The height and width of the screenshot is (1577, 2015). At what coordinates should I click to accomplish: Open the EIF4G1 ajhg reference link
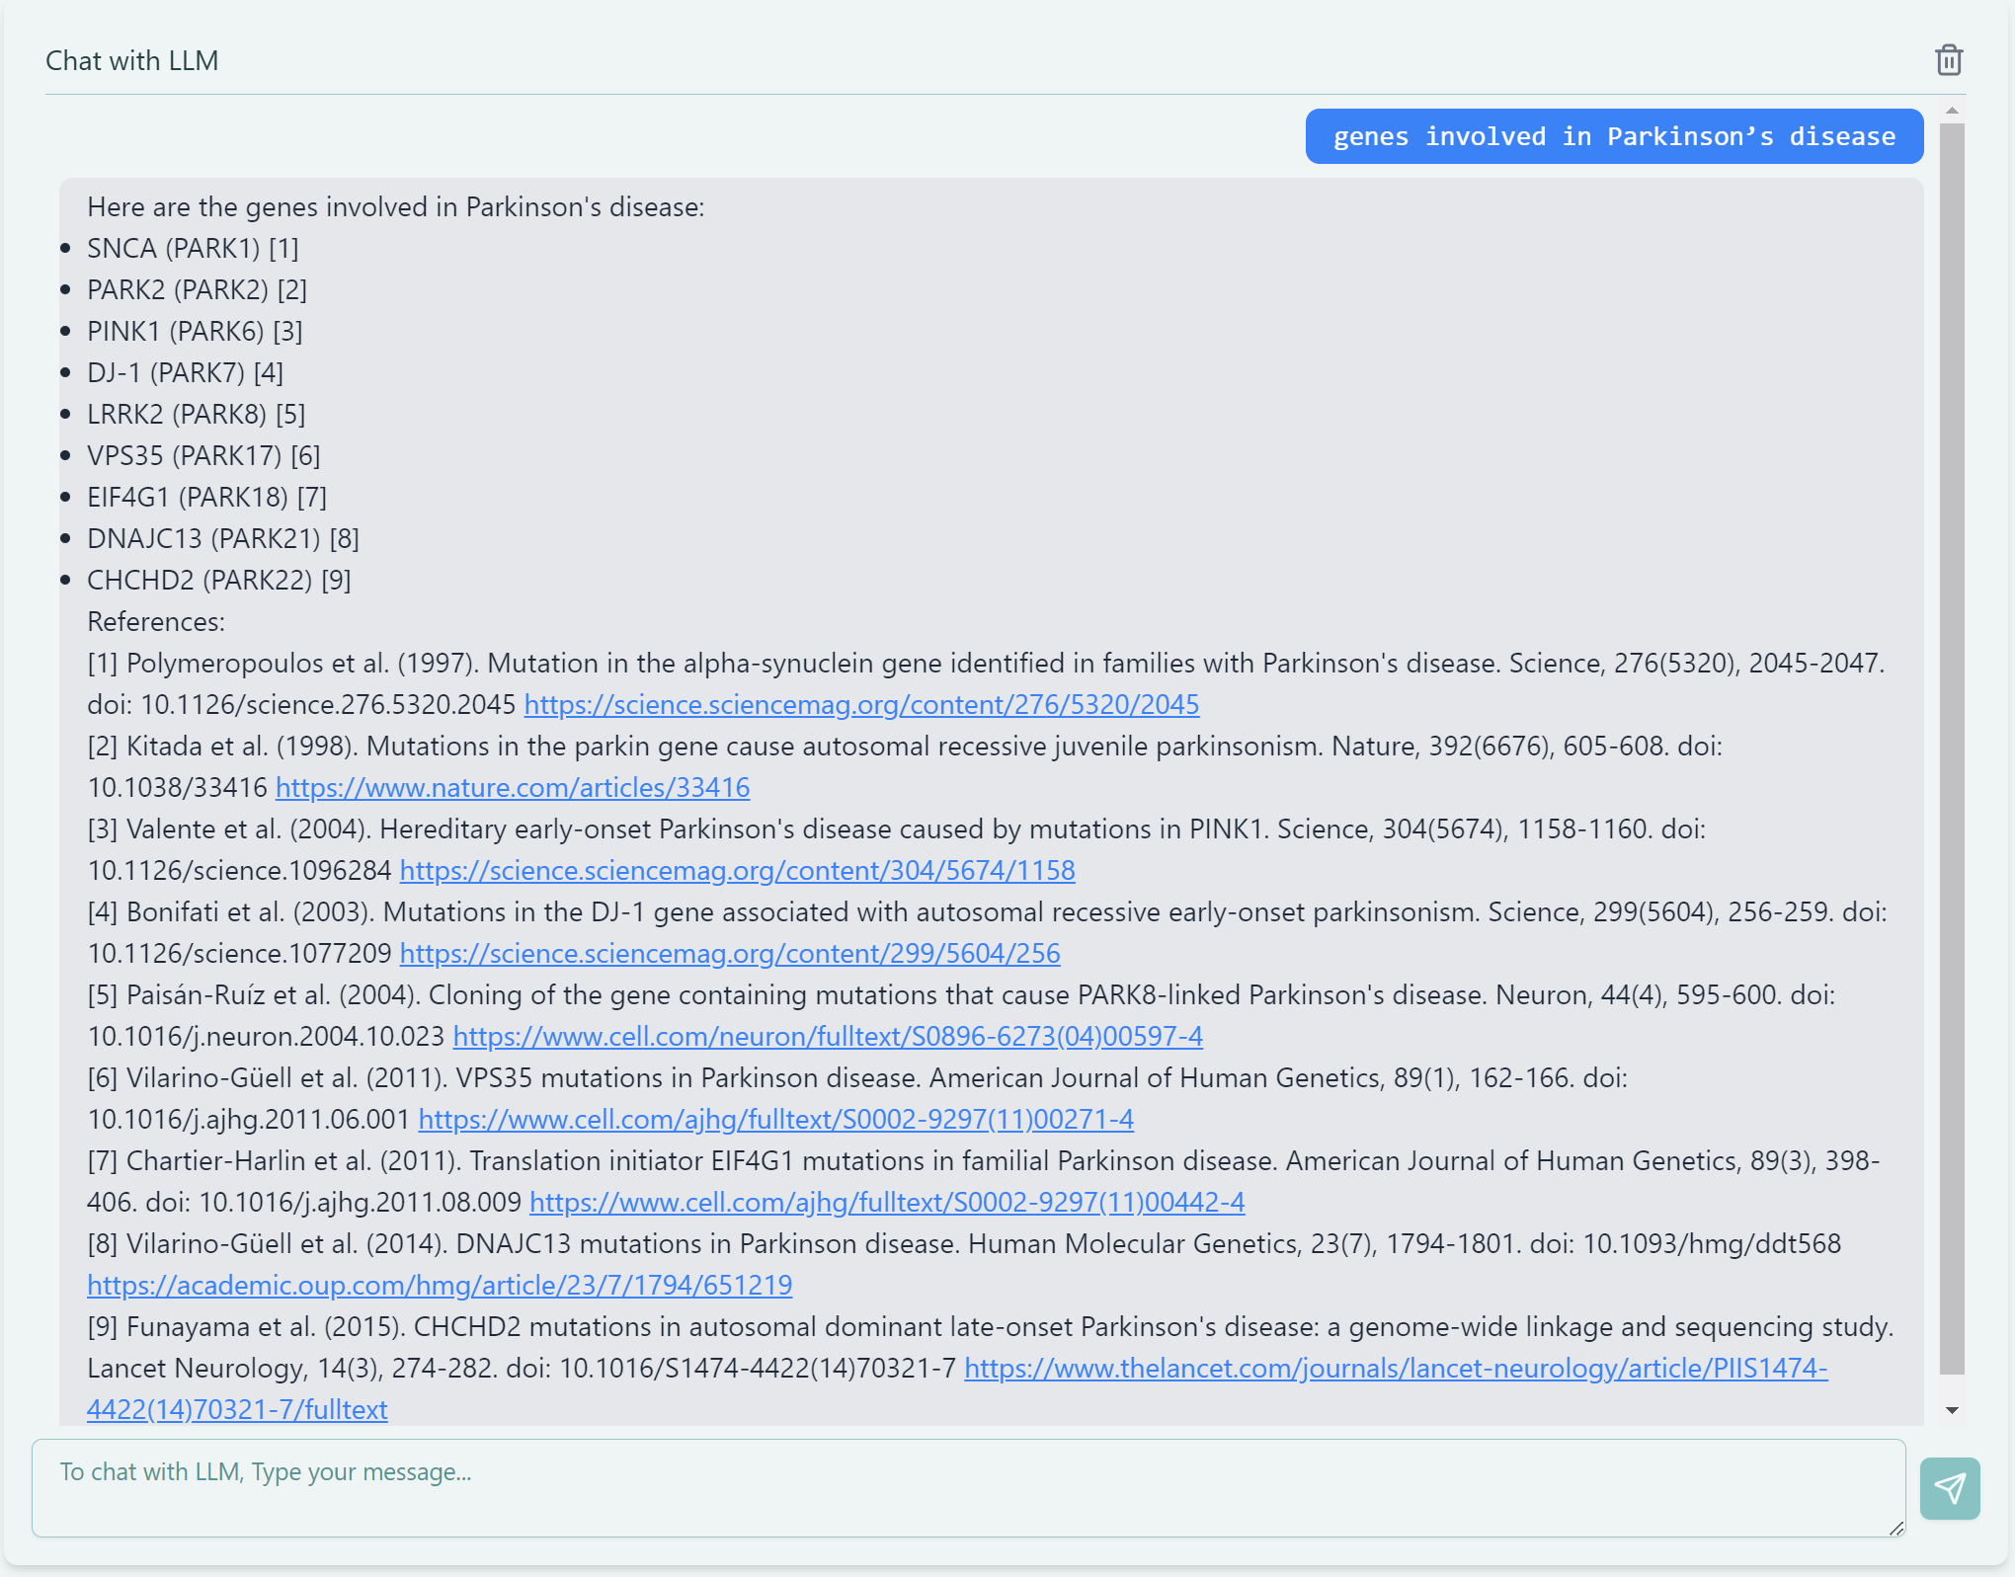[887, 1203]
